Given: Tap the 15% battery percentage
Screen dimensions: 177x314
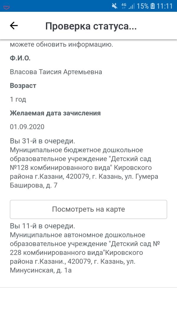Looking at the screenshot, I should tap(142, 6).
